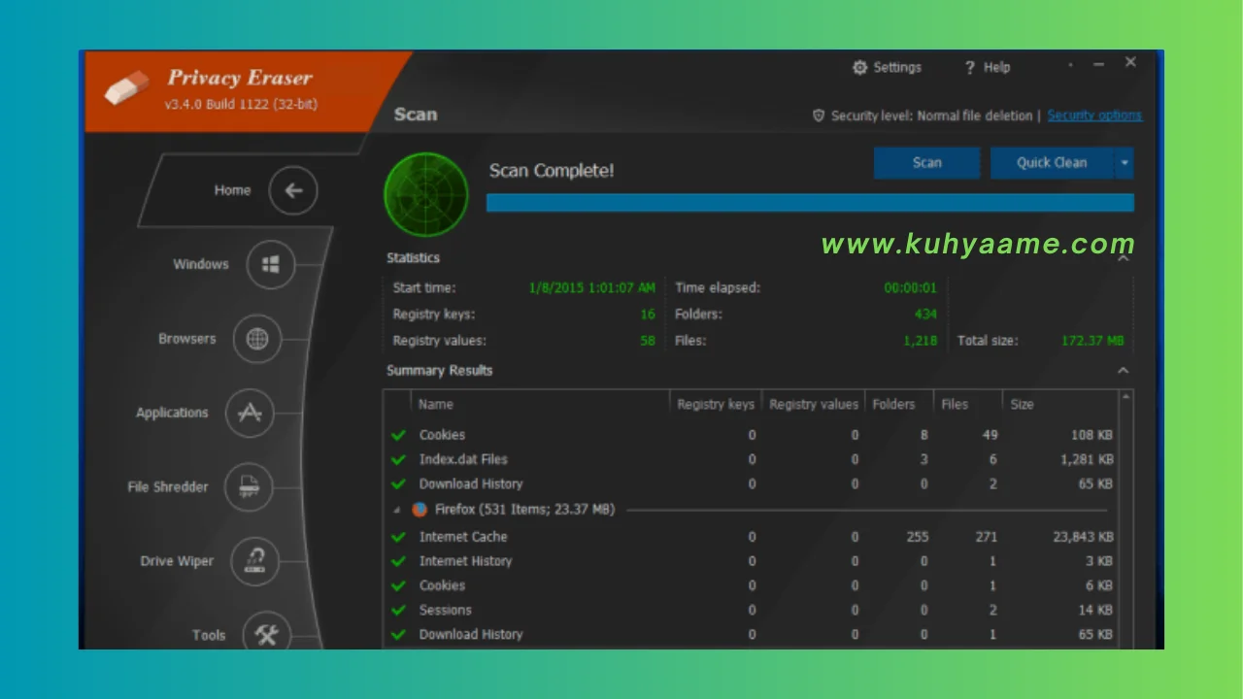Click the Firefox icon in results
The image size is (1243, 699).
tap(420, 509)
